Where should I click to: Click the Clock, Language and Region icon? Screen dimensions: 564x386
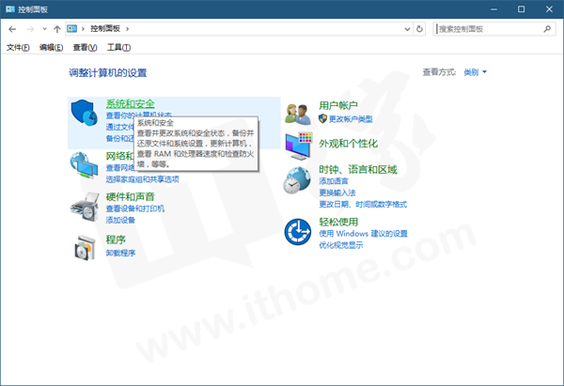[x=298, y=178]
